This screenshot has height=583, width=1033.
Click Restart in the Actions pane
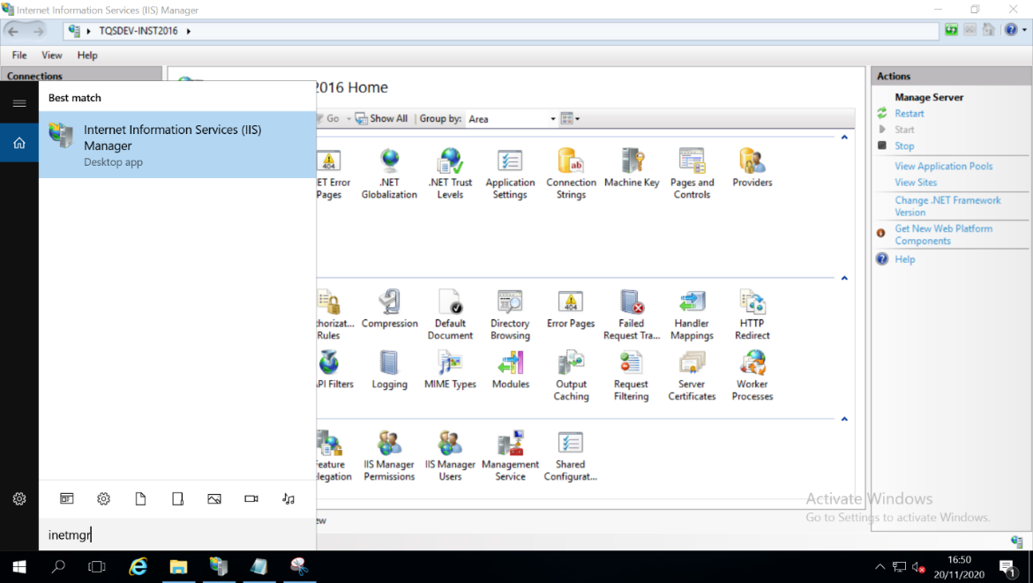click(x=909, y=114)
